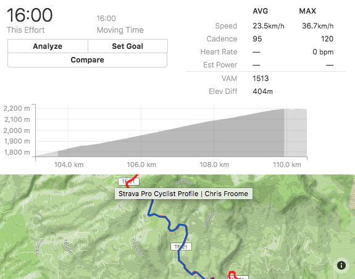
Task: Click the 2200m contour label on map
Action: coord(209,220)
